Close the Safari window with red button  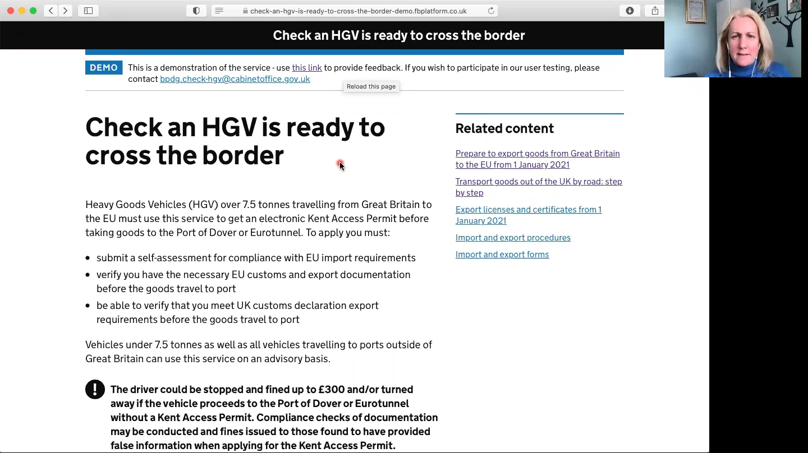11,11
